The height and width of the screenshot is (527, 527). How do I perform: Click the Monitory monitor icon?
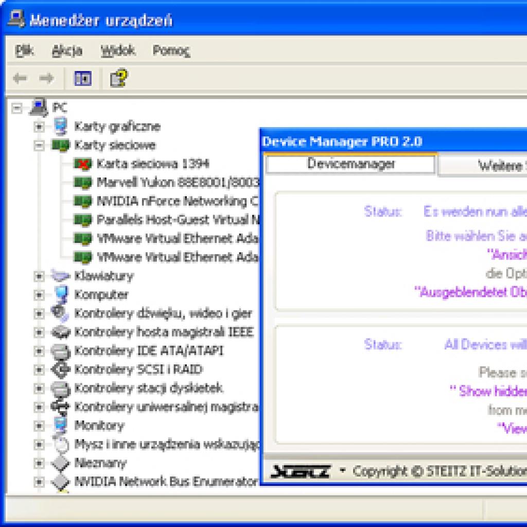click(61, 426)
